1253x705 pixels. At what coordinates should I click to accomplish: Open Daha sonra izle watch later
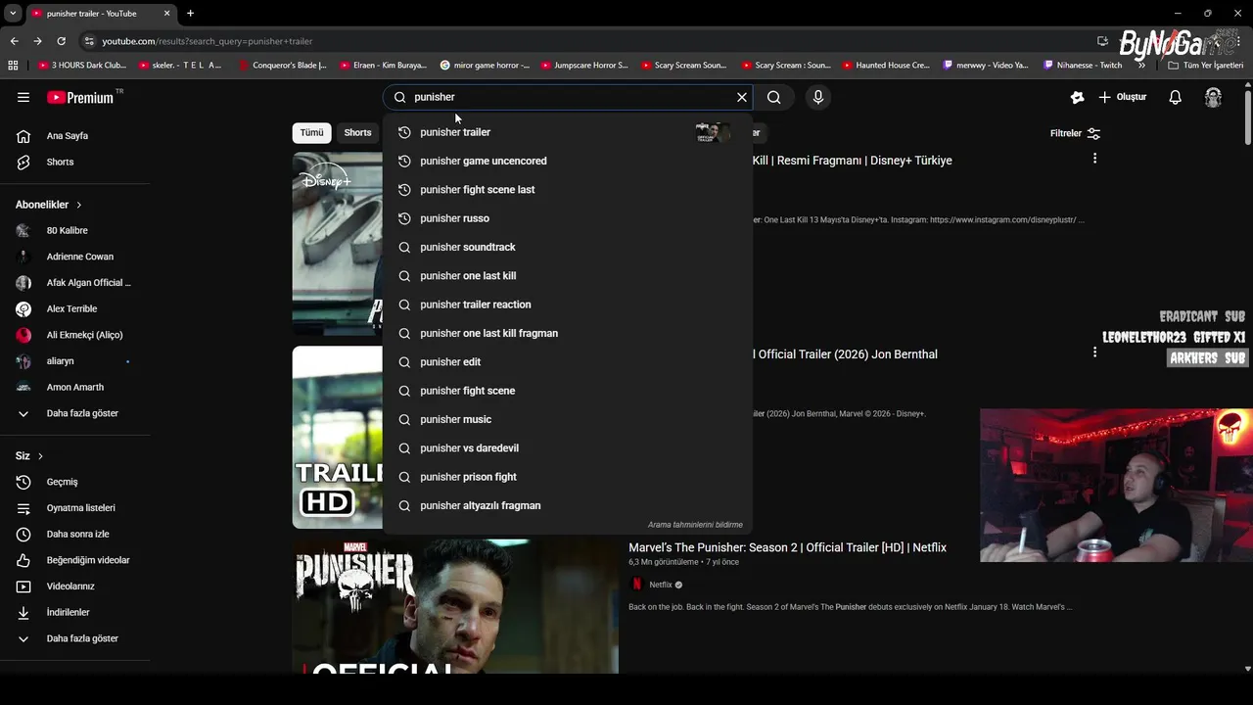(x=74, y=534)
